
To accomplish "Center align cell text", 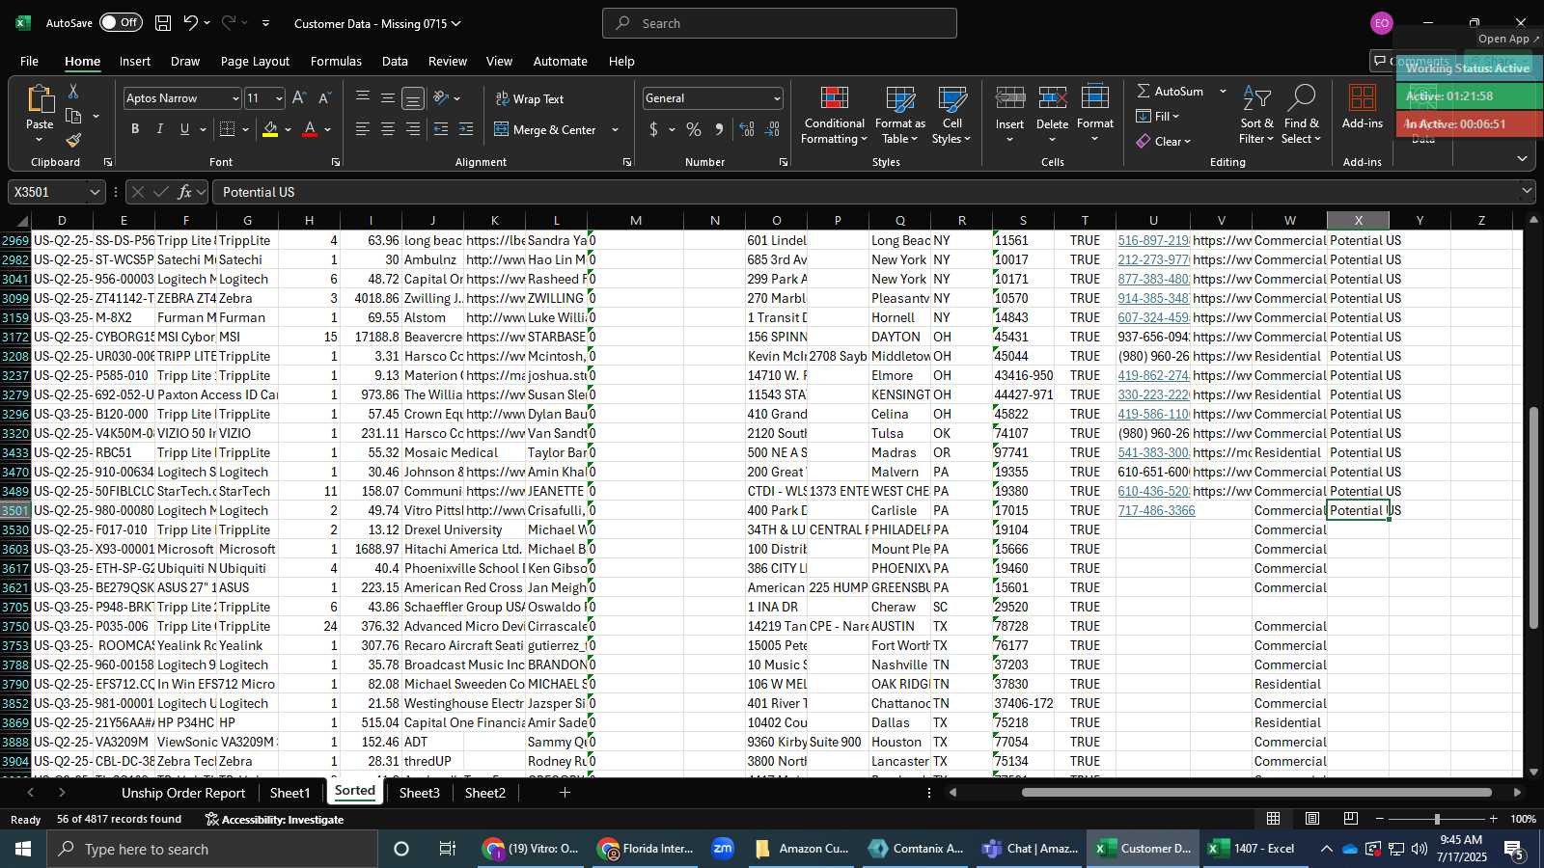I will (x=388, y=129).
